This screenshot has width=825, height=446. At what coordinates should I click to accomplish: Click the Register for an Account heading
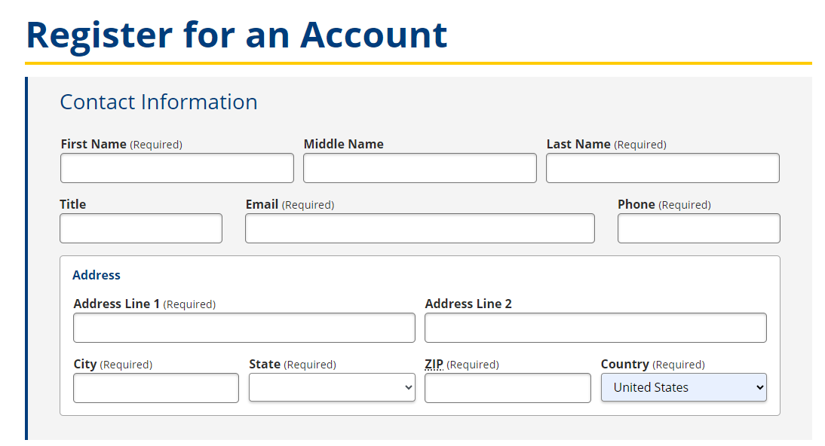(237, 35)
